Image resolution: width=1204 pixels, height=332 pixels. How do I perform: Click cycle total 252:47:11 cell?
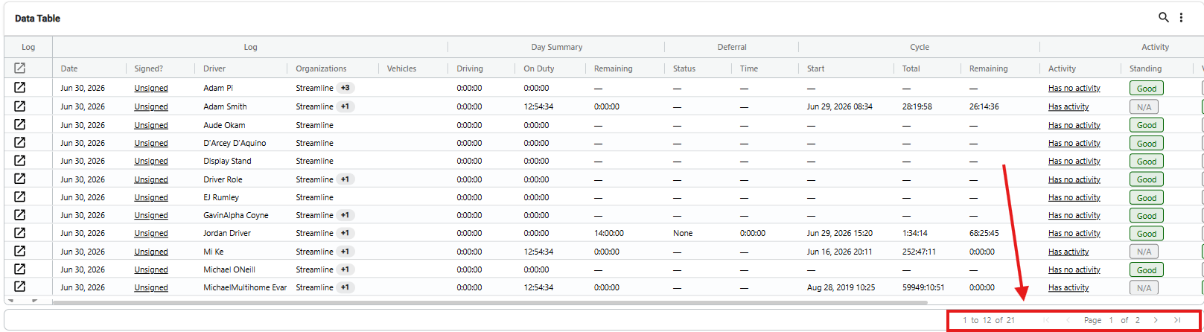[919, 252]
